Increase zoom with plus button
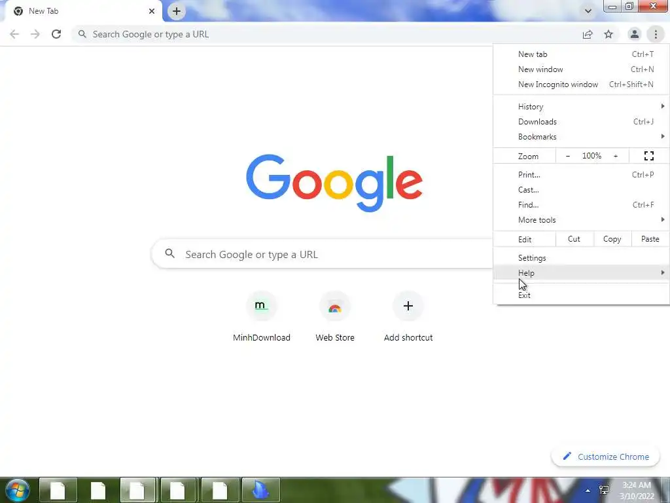Viewport: 670px width, 503px height. coord(616,156)
